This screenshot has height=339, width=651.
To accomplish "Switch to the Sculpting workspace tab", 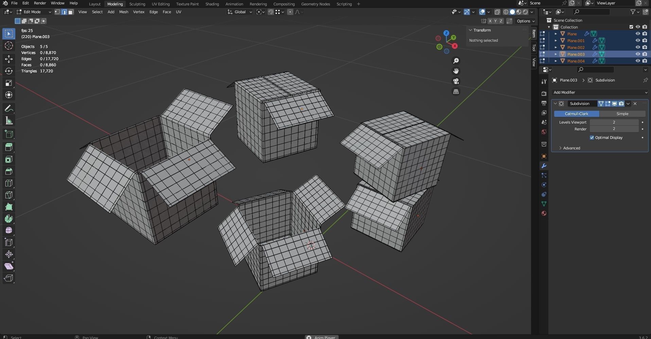I will coord(137,4).
